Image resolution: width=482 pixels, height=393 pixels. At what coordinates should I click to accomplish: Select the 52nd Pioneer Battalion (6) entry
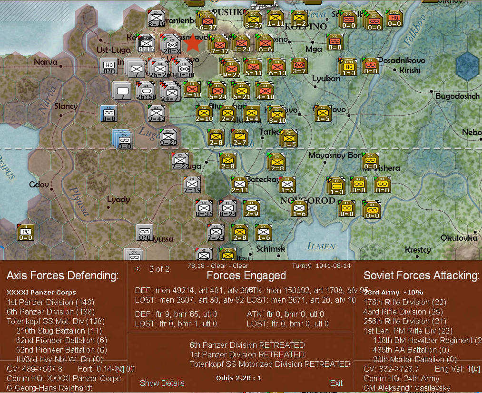click(x=61, y=350)
